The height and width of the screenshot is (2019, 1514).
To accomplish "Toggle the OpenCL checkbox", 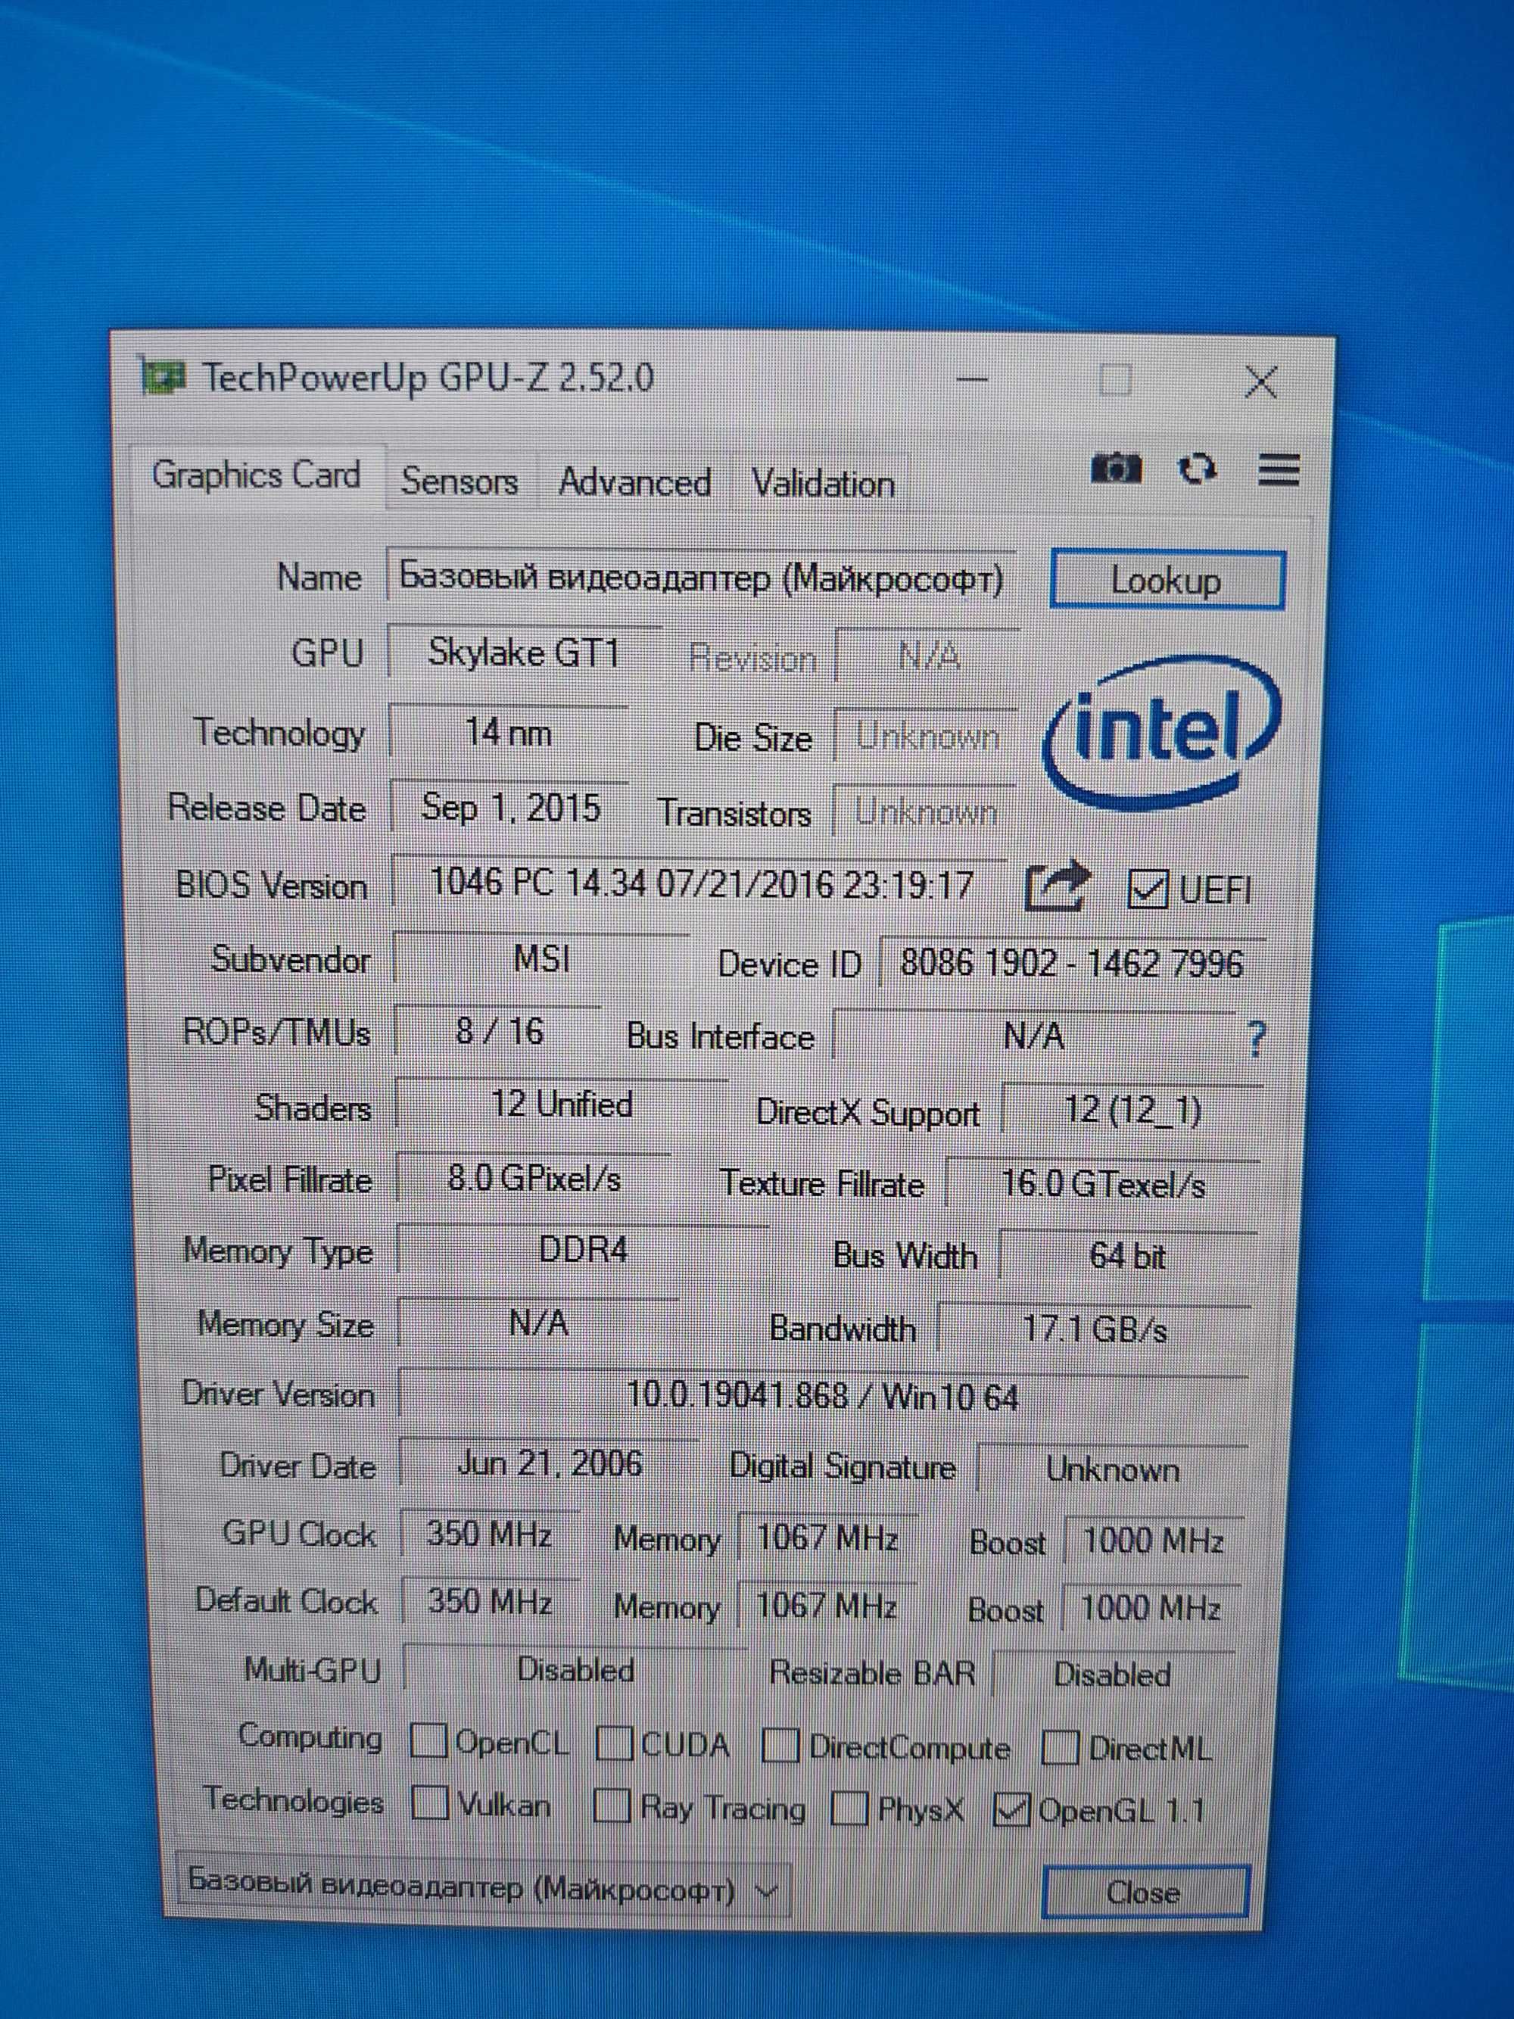I will (x=428, y=1740).
